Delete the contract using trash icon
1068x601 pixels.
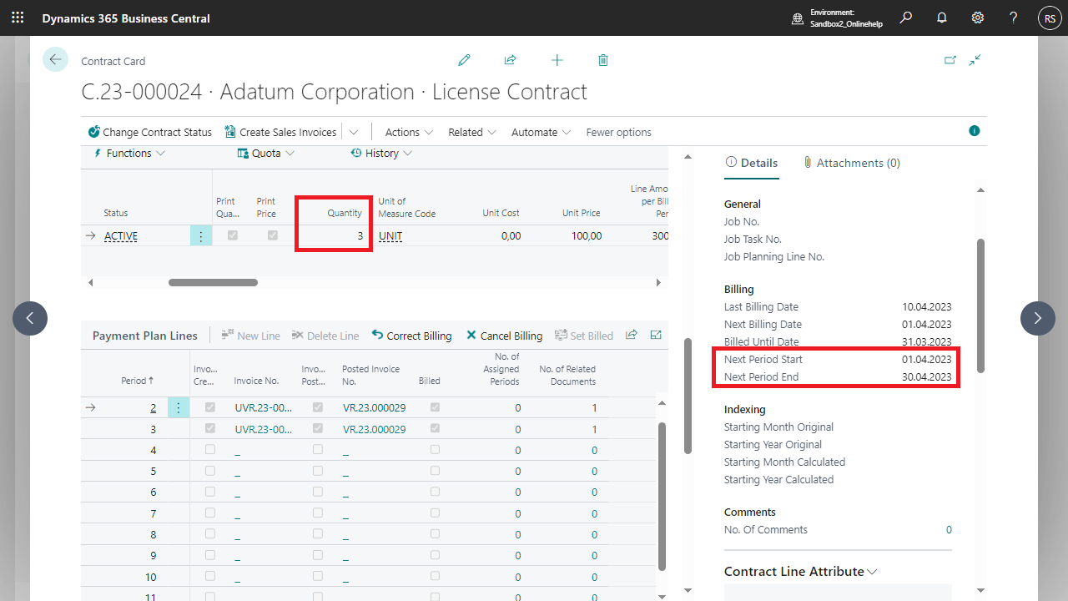[x=603, y=60]
